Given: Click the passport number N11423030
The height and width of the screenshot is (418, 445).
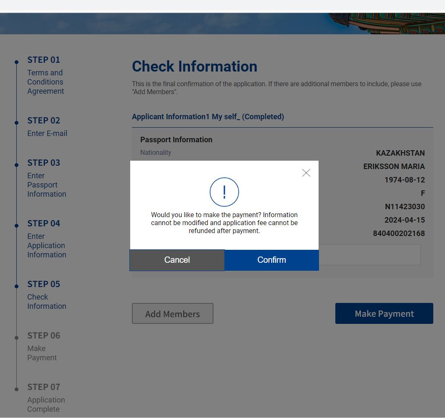Looking at the screenshot, I should click(404, 207).
